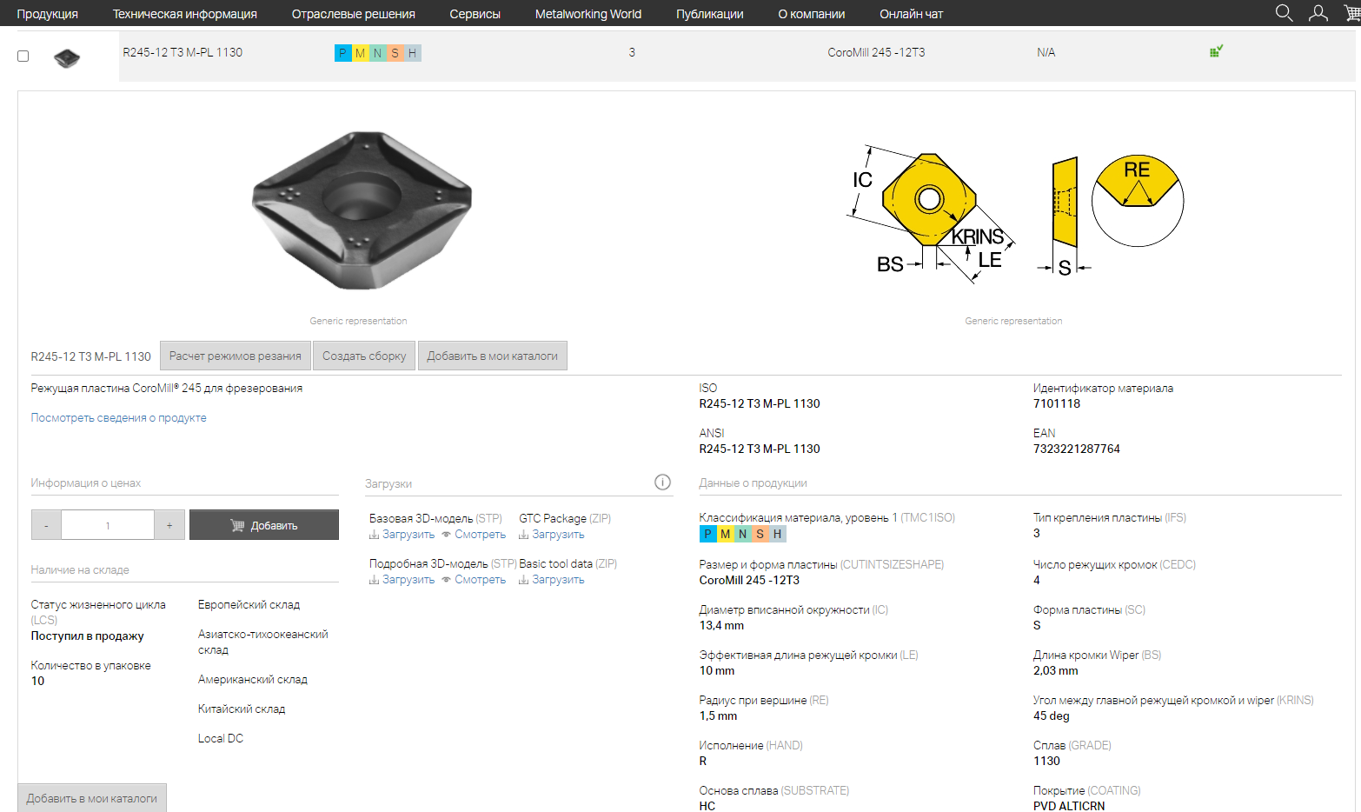Download the GTC Package ZIP
This screenshot has height=812, width=1361.
point(552,535)
